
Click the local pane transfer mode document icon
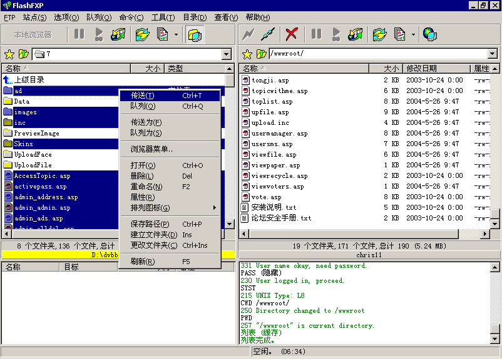point(162,34)
